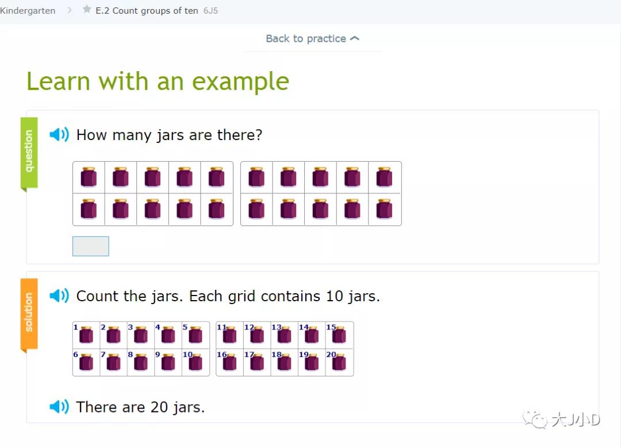621x447 pixels.
Task: Click the breadcrumb arrow after Kindergarten
Action: [70, 10]
